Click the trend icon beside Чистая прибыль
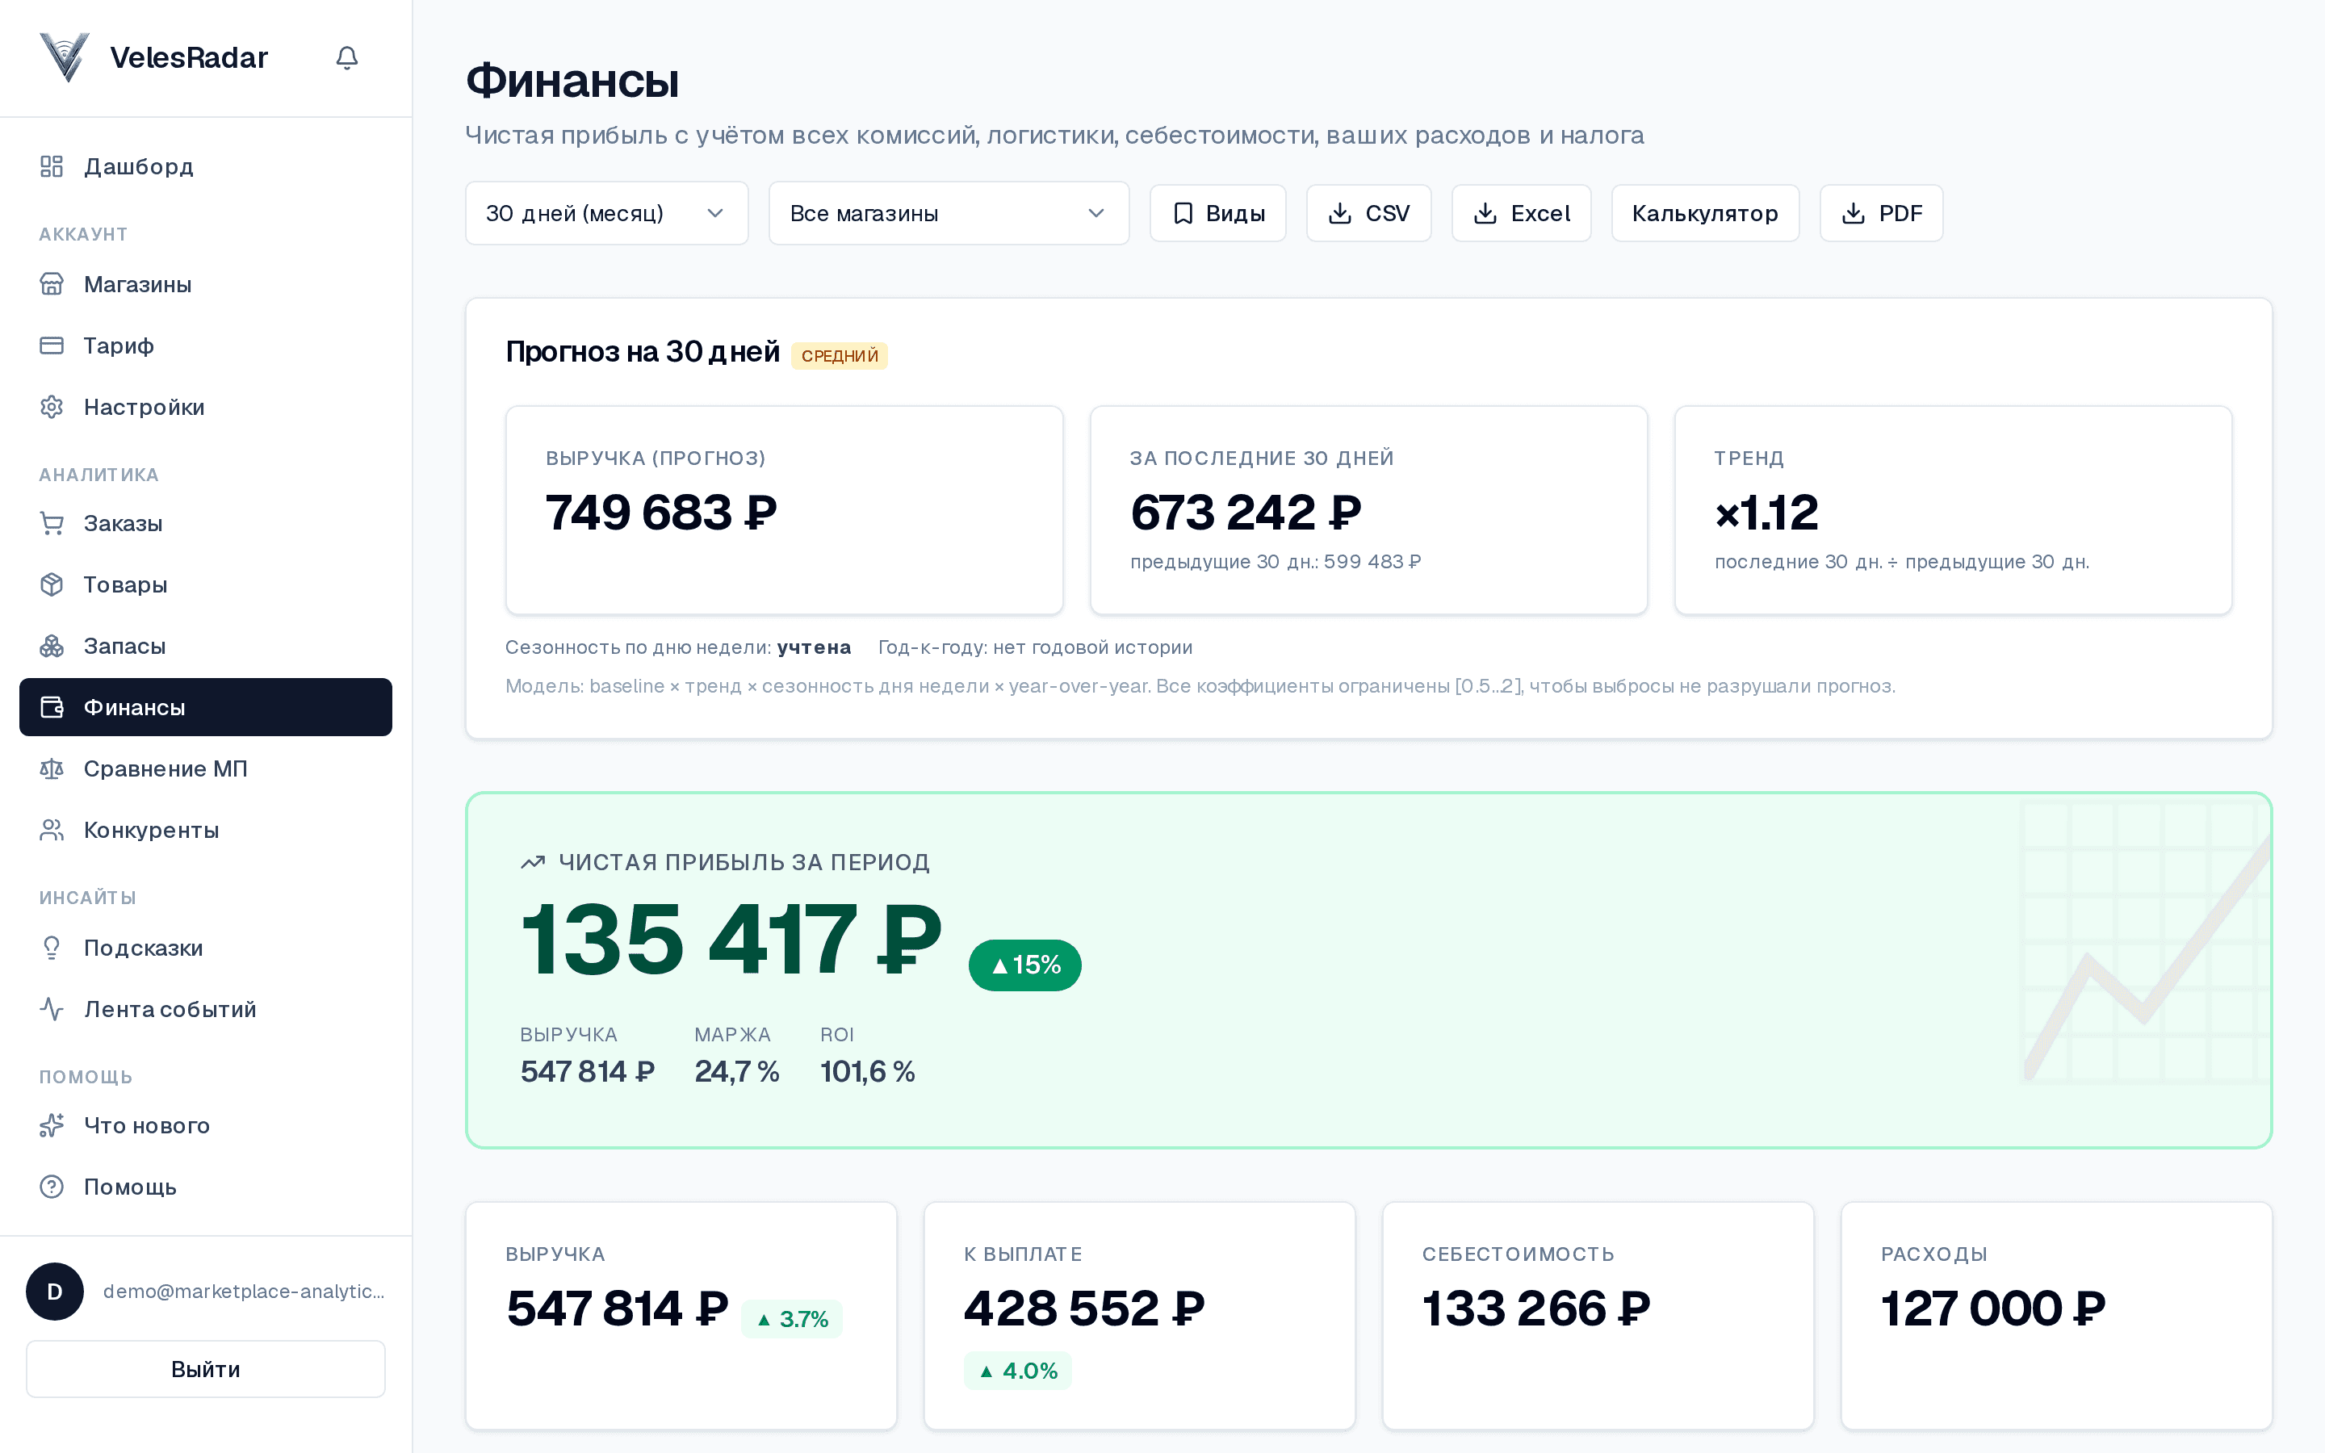 (533, 862)
